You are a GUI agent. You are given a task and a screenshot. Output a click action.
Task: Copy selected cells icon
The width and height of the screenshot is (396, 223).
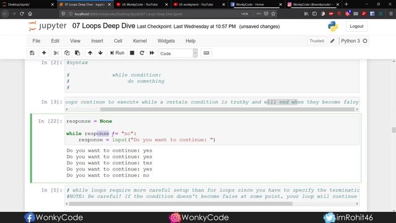point(67,53)
